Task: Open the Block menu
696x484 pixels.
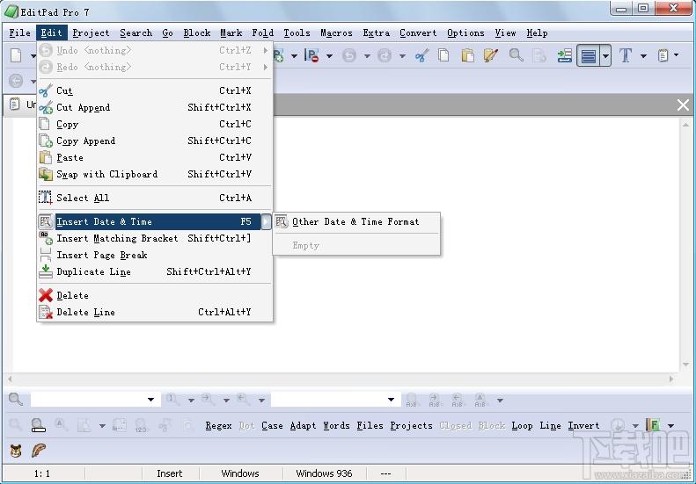Action: click(x=196, y=33)
